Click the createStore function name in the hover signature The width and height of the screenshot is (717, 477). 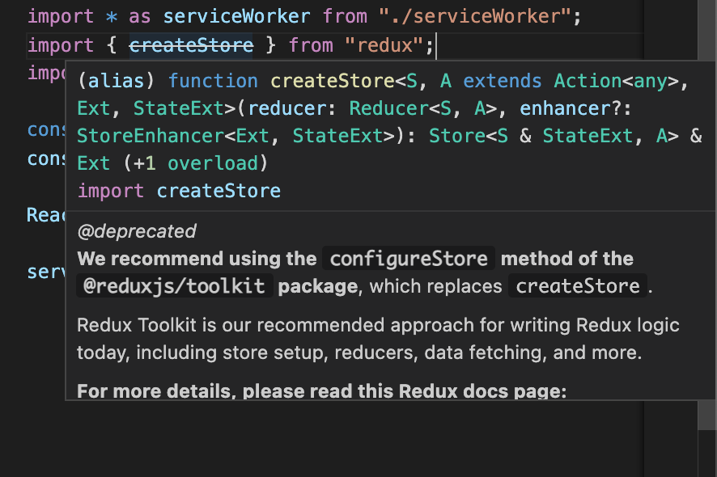pos(333,81)
